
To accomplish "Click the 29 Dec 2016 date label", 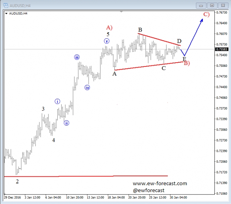I will [12, 197].
